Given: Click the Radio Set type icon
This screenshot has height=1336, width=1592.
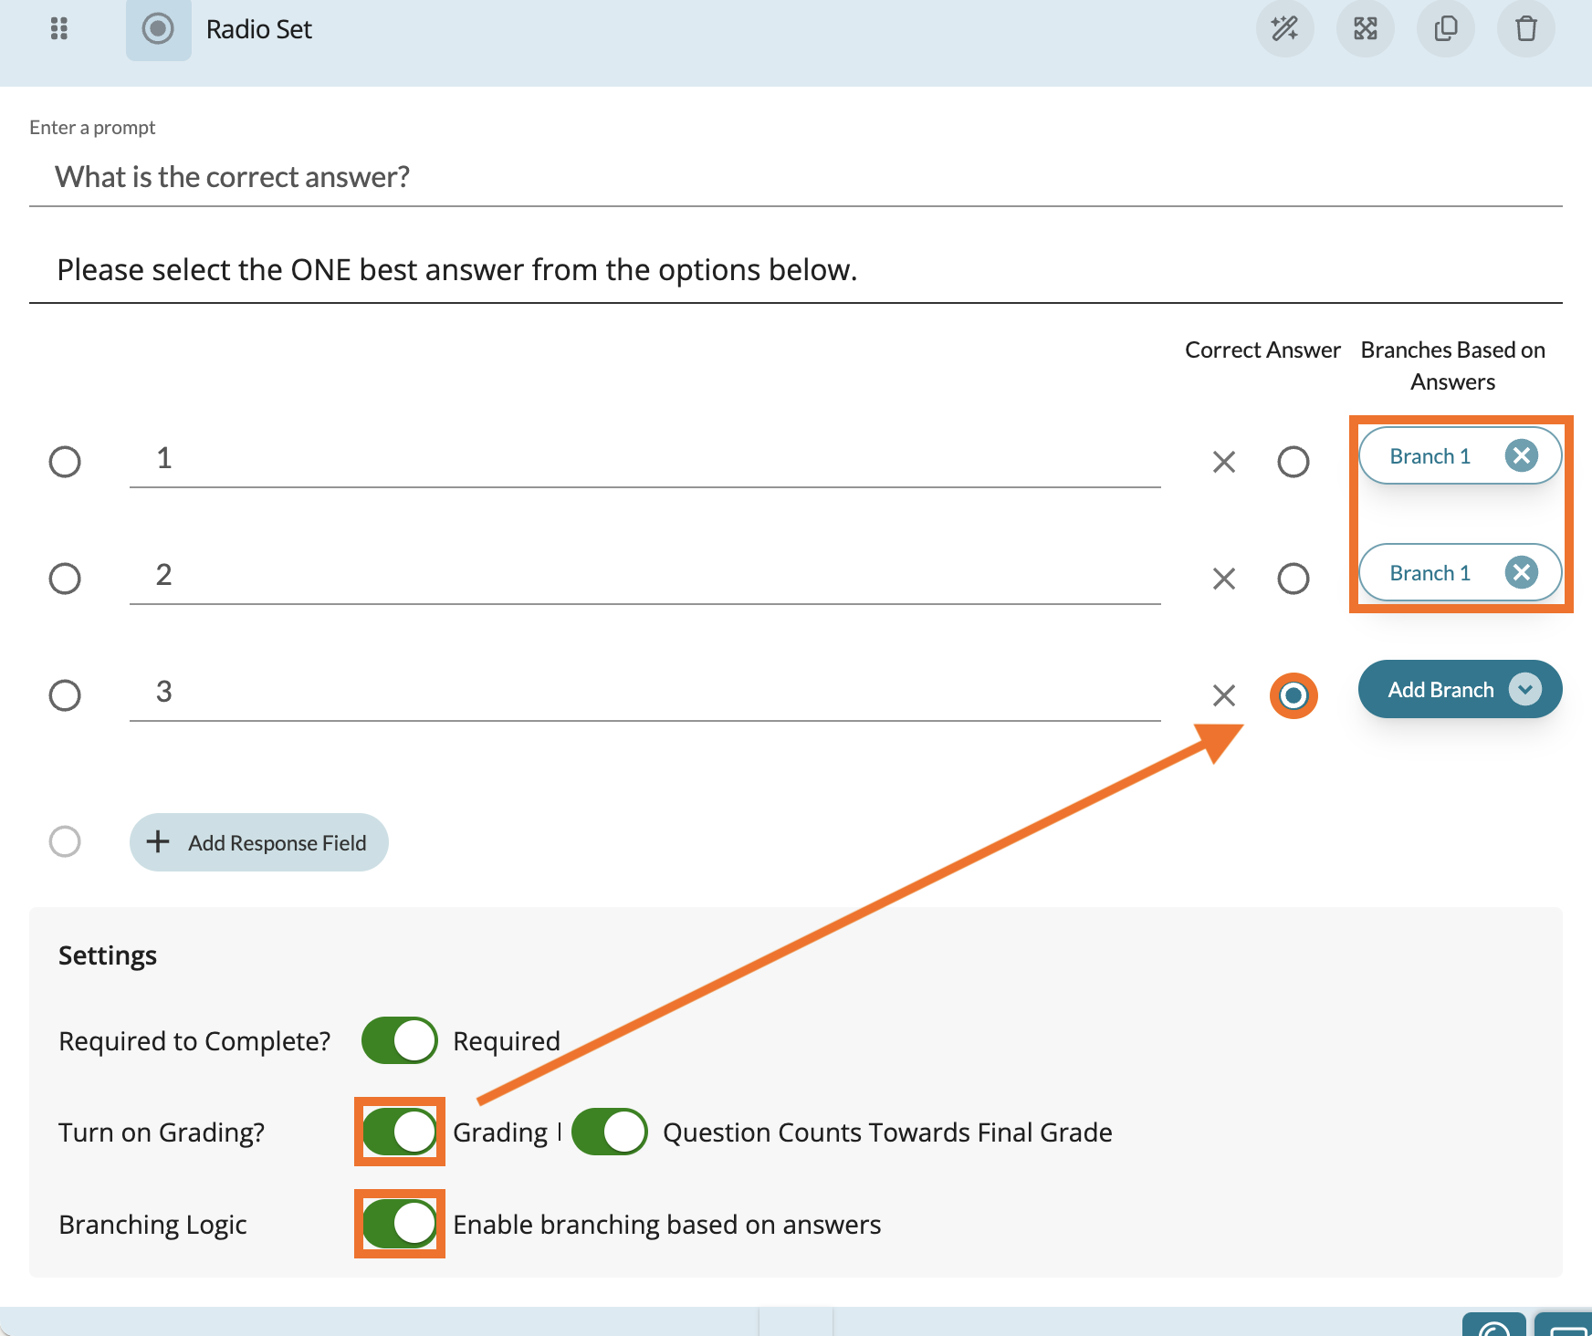Looking at the screenshot, I should click(158, 29).
